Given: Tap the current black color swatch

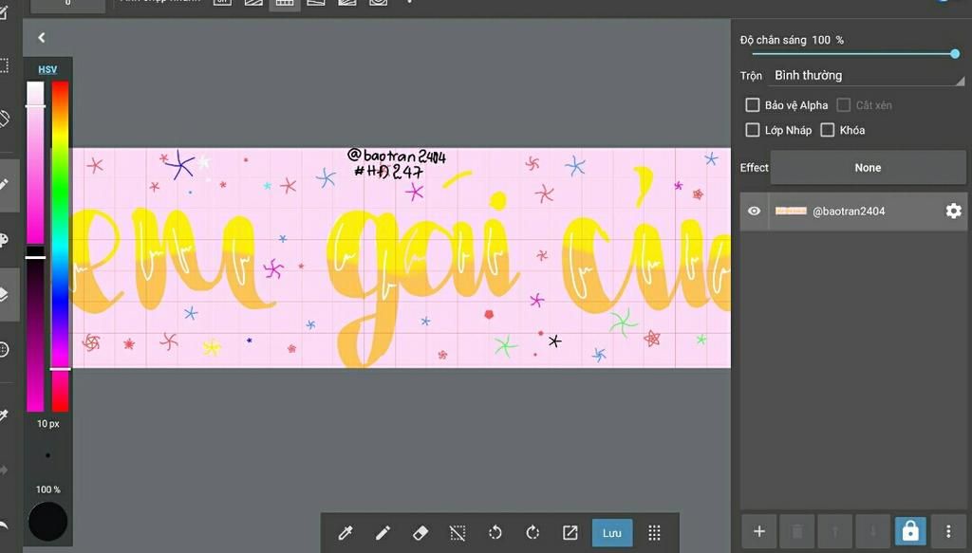Looking at the screenshot, I should 47,522.
